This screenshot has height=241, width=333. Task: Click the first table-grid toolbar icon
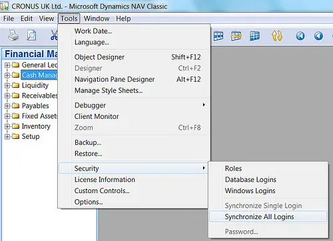(x=218, y=36)
